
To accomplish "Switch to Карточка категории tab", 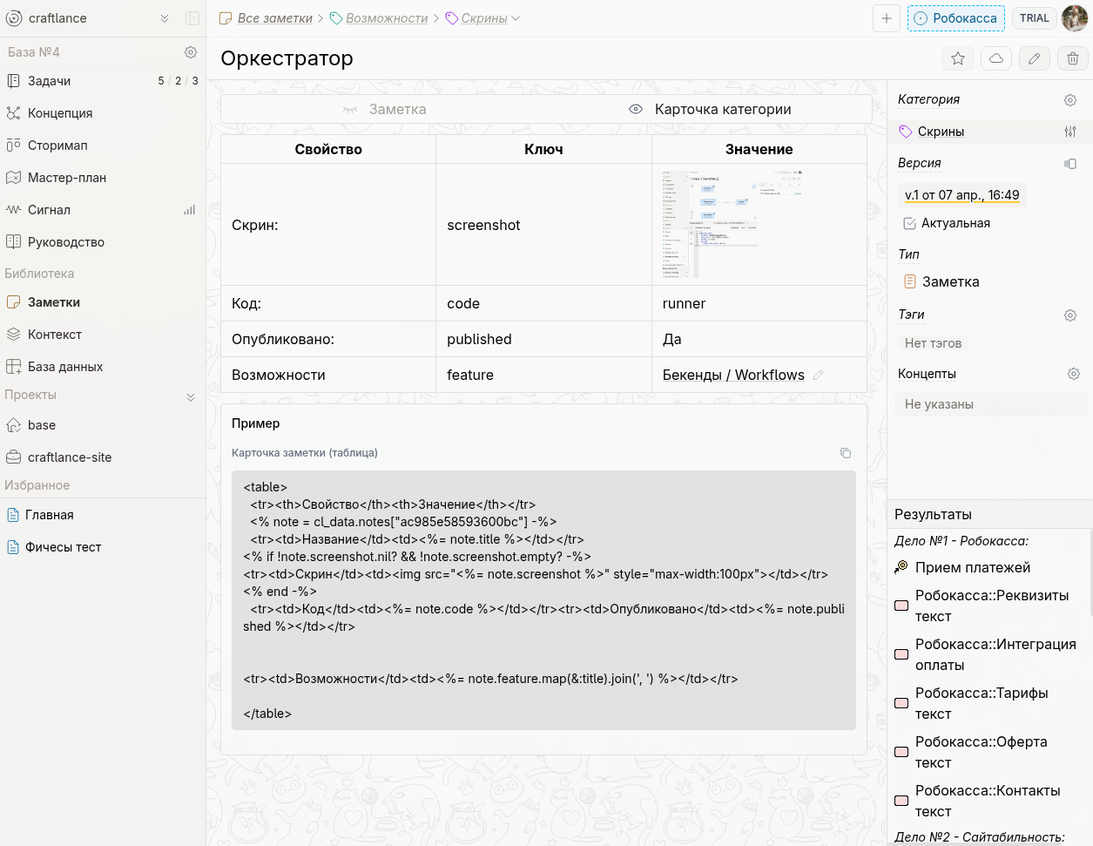I will [710, 109].
